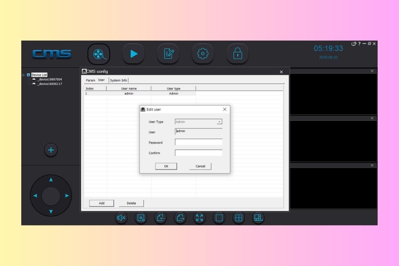The width and height of the screenshot is (399, 266).
Task: Open the settings gear icon
Action: coord(203,54)
